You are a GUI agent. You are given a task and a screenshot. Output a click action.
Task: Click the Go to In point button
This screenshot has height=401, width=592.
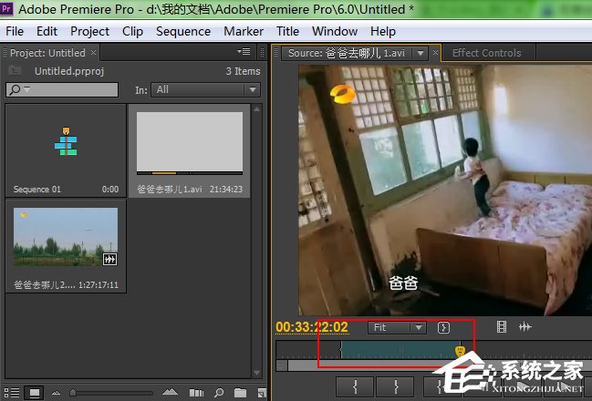[x=440, y=387]
